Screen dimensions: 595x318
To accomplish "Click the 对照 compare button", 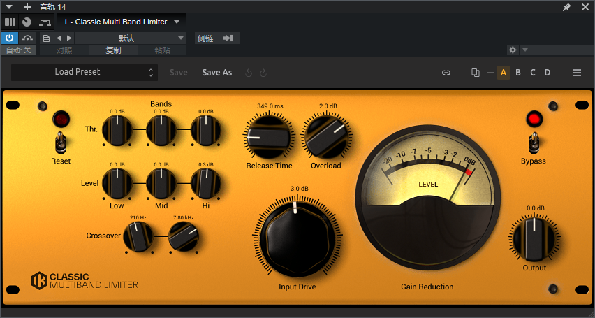I will (x=64, y=50).
